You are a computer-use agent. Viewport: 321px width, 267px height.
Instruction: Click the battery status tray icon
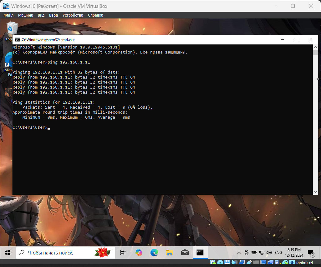tap(254, 253)
